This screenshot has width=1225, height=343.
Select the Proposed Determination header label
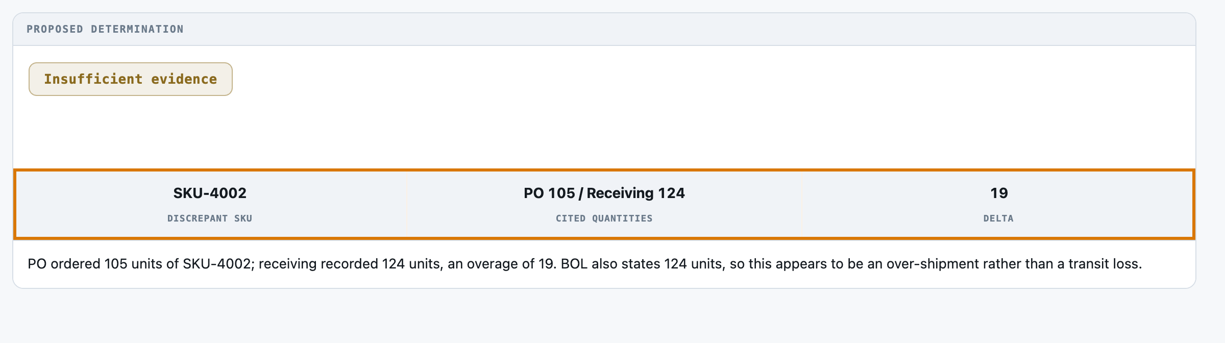[x=105, y=29]
